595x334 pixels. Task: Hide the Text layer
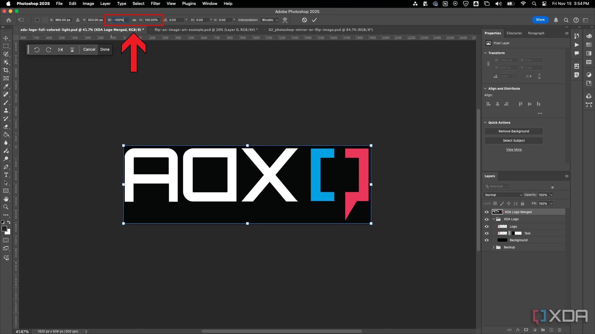pos(487,233)
